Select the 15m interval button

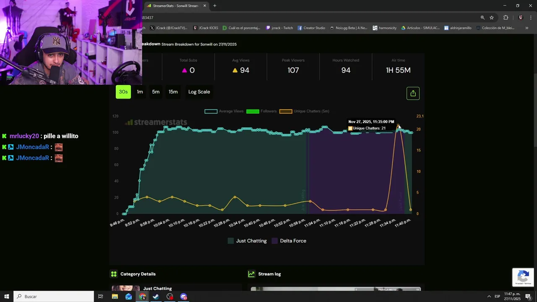(173, 92)
